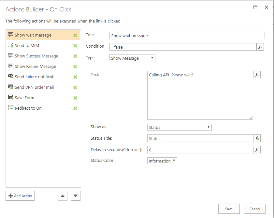Select Show Failure Message action
This screenshot has height=218, width=274.
tap(35, 67)
